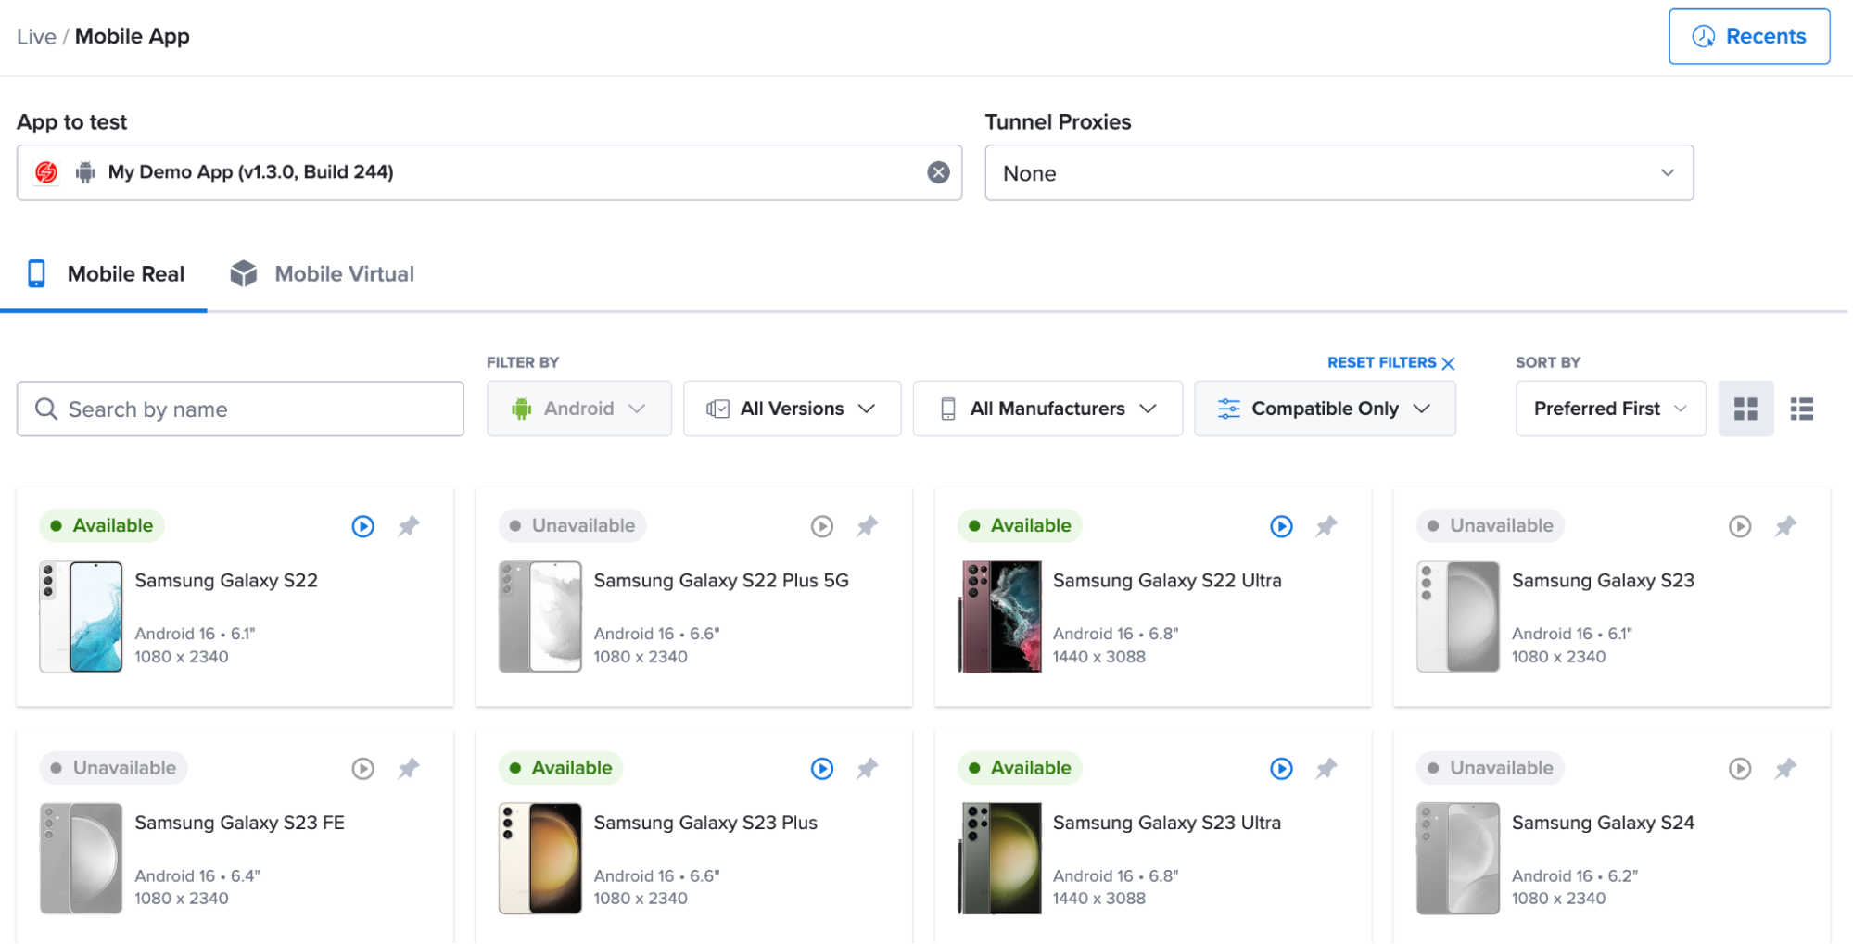Screen dimensions: 1853x944
Task: Click the Samsung Galaxy S24 thumbnail image
Action: tap(1458, 858)
